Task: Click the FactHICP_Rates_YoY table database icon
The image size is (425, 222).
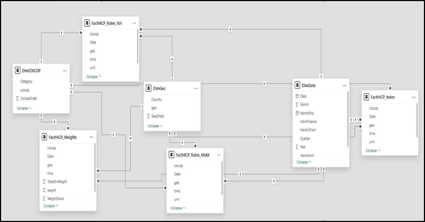Action: [87, 23]
